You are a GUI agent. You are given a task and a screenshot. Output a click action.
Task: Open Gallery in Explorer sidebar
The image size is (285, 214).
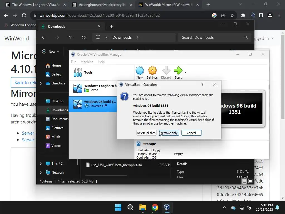tap(54, 74)
